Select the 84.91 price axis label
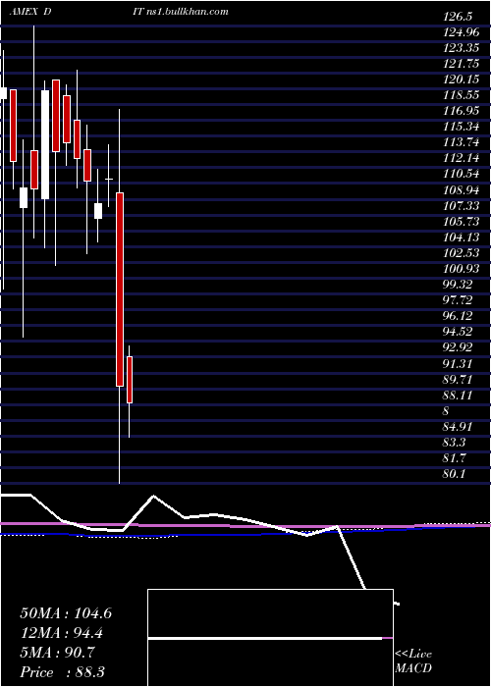 tap(458, 427)
